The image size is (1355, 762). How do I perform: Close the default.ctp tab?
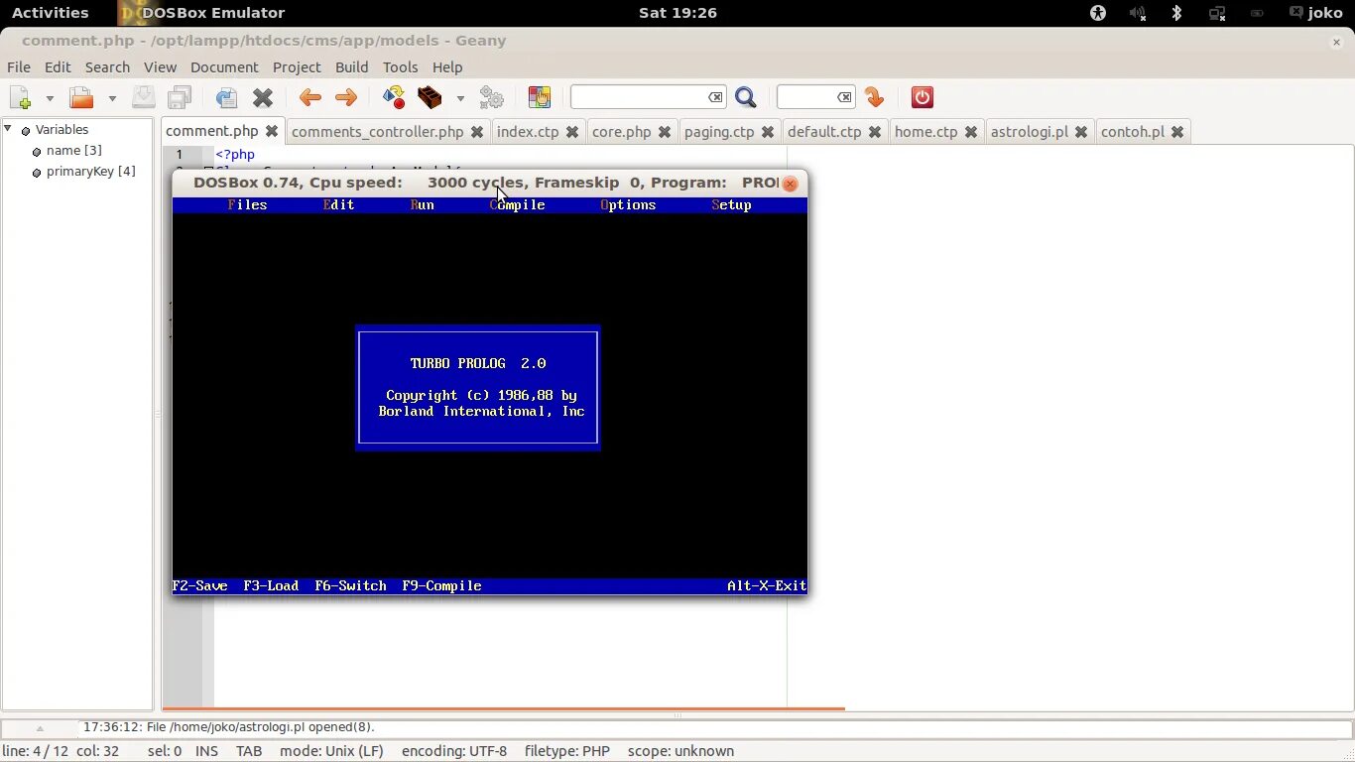(x=875, y=132)
